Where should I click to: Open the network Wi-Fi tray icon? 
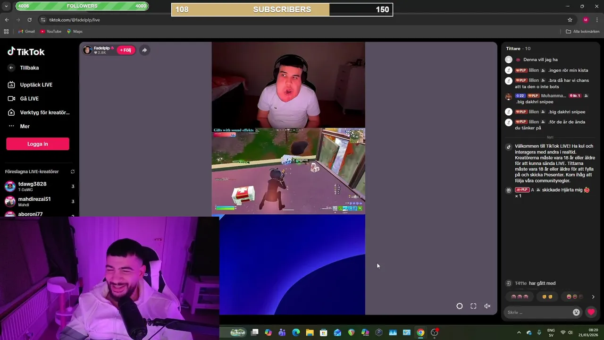pos(562,332)
